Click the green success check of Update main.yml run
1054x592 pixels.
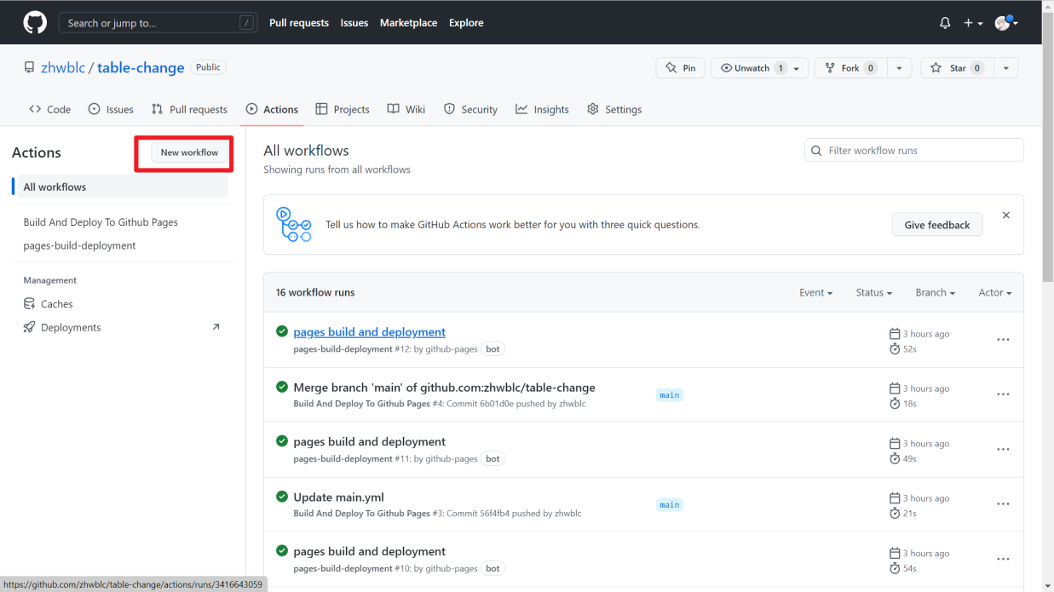tap(282, 497)
